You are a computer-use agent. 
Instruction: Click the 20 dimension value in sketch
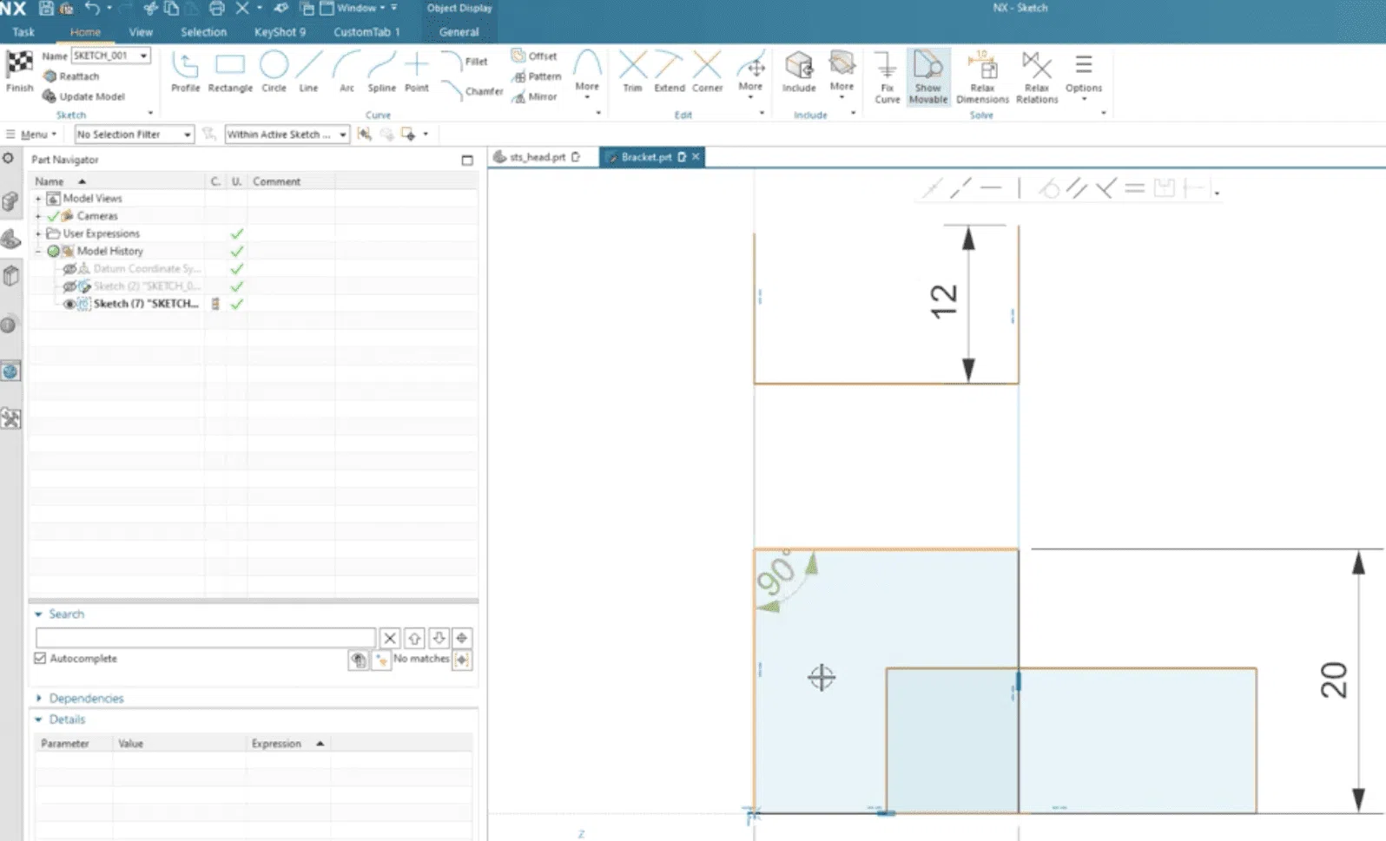(x=1333, y=680)
